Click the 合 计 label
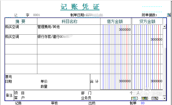Screen dimensions: 172x105 click(x=94, y=81)
